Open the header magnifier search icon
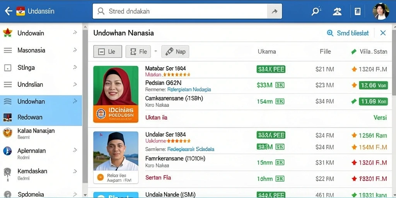Viewport: 396px width, 198px height. 316,11
